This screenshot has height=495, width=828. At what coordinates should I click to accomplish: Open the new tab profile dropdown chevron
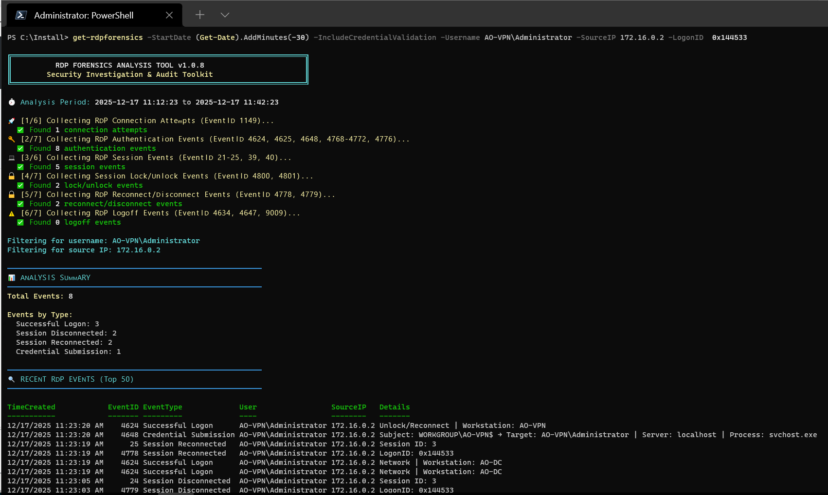(x=225, y=15)
